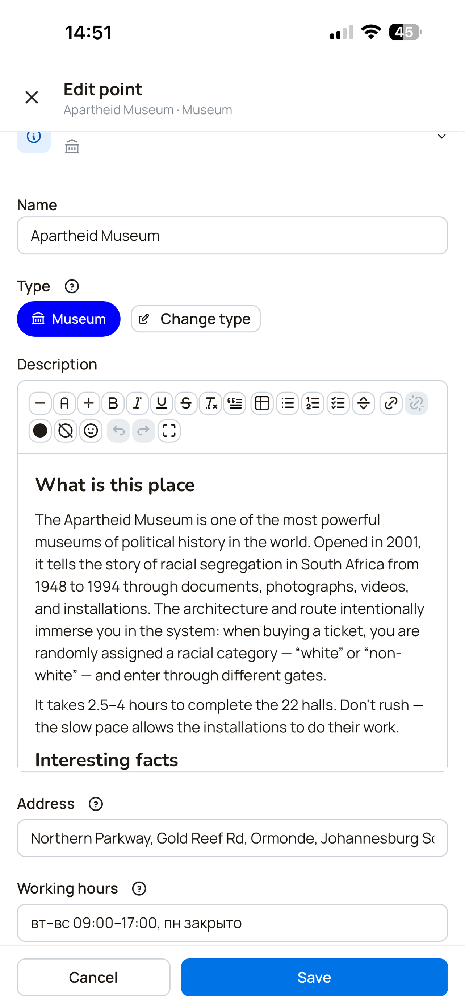Edit the Name field Apartheid Museum
The width and height of the screenshot is (465, 1007).
click(232, 236)
